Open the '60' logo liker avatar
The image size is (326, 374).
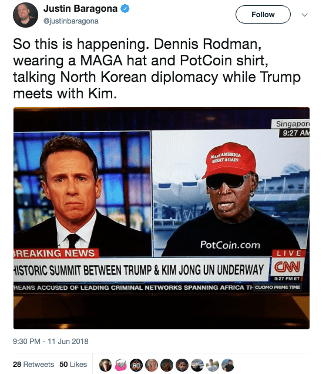click(x=136, y=365)
